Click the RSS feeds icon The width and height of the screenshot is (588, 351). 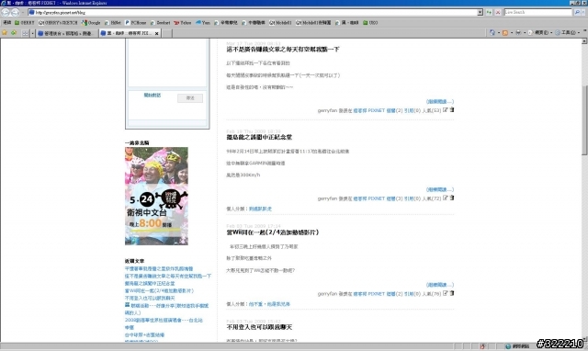tap(505, 33)
